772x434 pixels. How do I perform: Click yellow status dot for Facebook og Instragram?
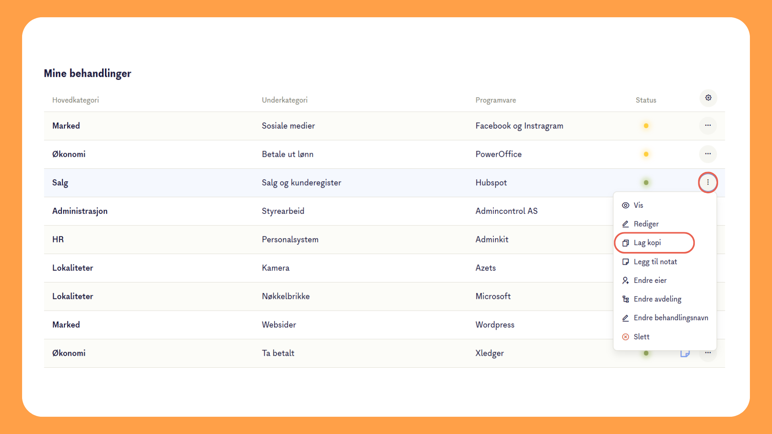coord(646,126)
